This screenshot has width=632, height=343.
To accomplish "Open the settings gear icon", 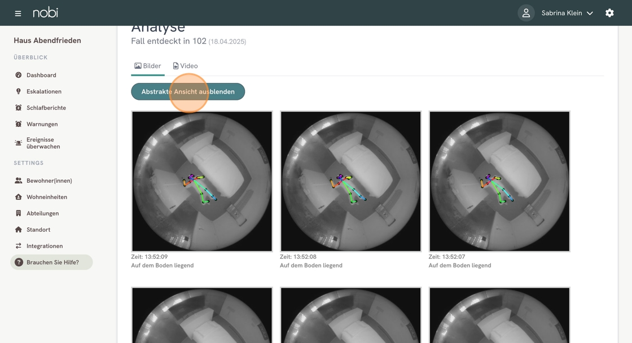I will (x=609, y=13).
